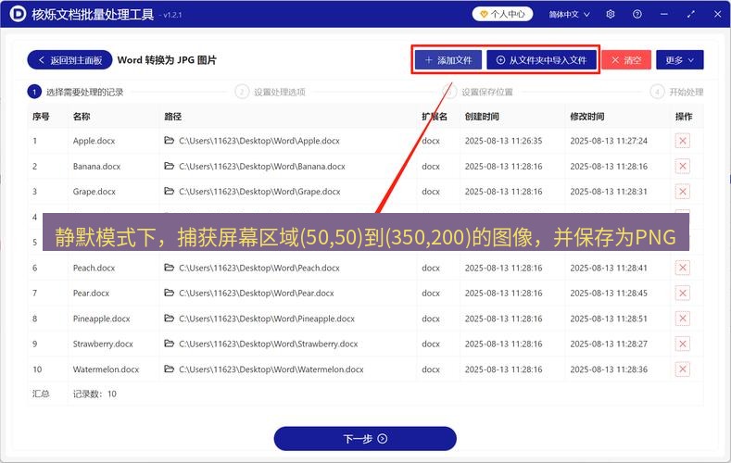Select the Pineapple.docx file name
The height and width of the screenshot is (463, 731).
tap(102, 319)
